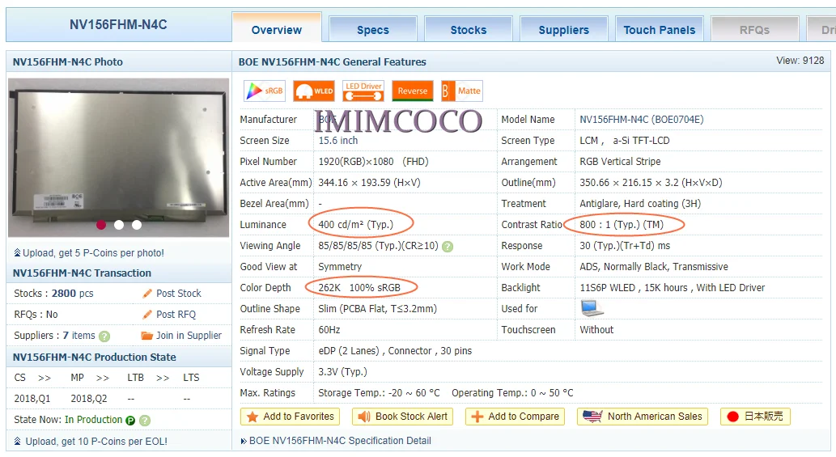Click the pencil icon beside Post RFQ

click(147, 315)
